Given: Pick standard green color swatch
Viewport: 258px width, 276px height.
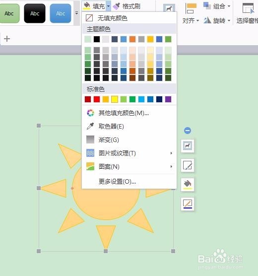Looking at the screenshot, I should (132, 99).
